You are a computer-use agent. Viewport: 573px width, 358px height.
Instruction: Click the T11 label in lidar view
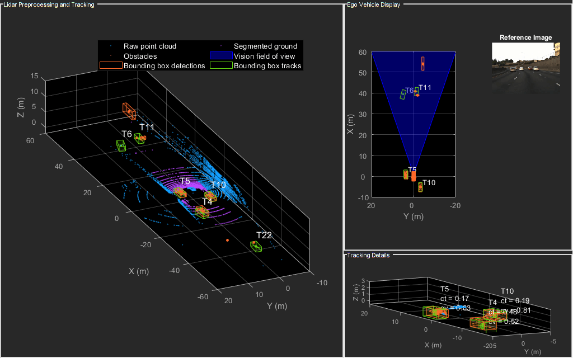coord(147,127)
